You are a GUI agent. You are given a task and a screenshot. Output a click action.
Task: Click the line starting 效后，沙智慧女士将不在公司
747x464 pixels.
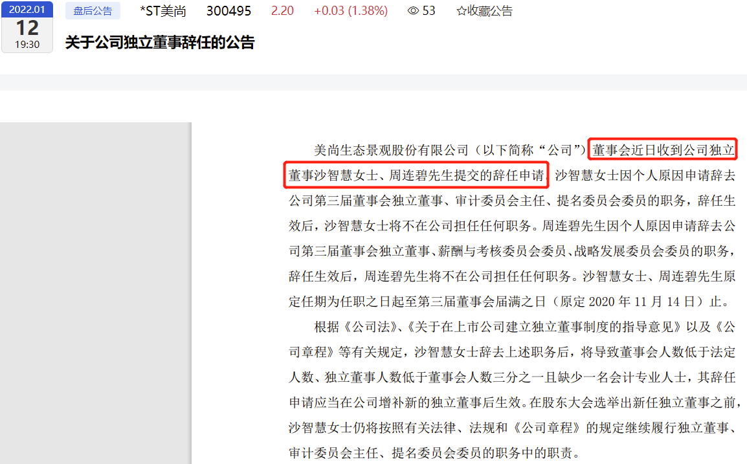click(512, 226)
